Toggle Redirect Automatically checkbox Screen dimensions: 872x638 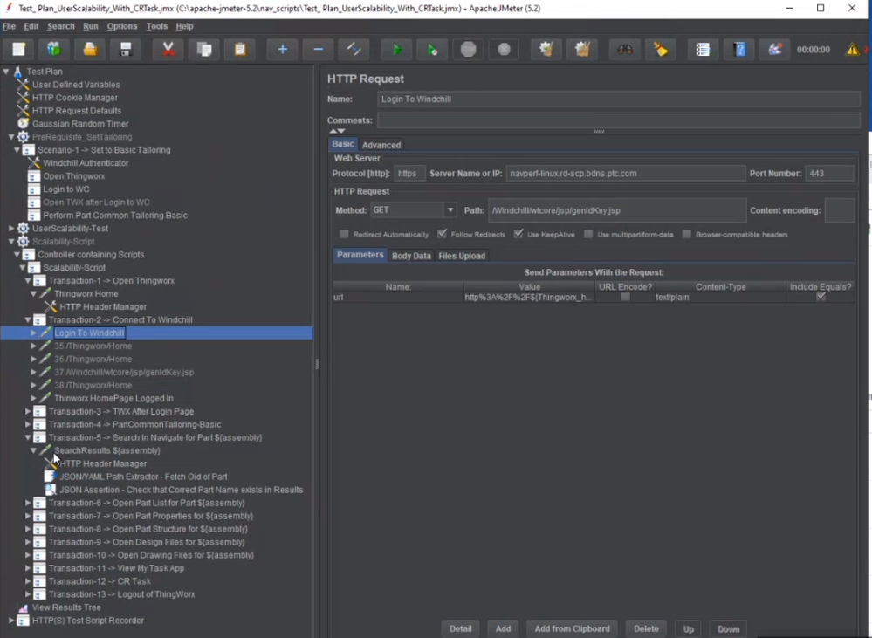[x=344, y=234]
